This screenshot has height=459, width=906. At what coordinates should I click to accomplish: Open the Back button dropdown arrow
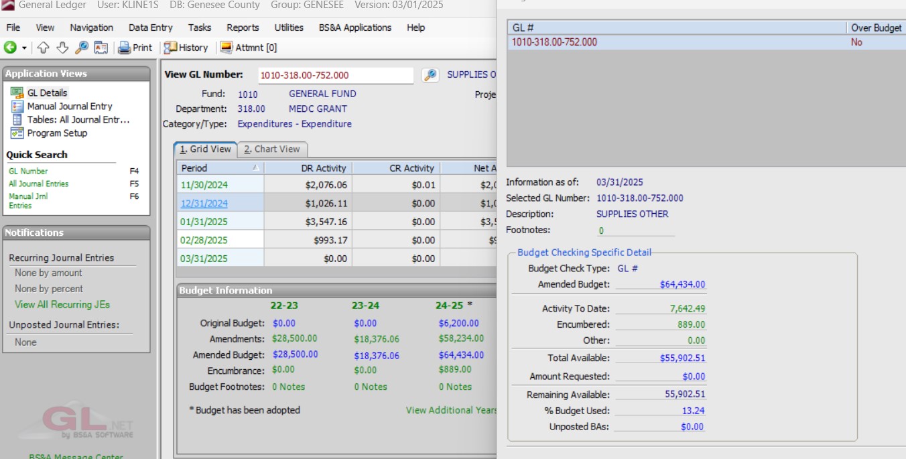click(x=24, y=48)
